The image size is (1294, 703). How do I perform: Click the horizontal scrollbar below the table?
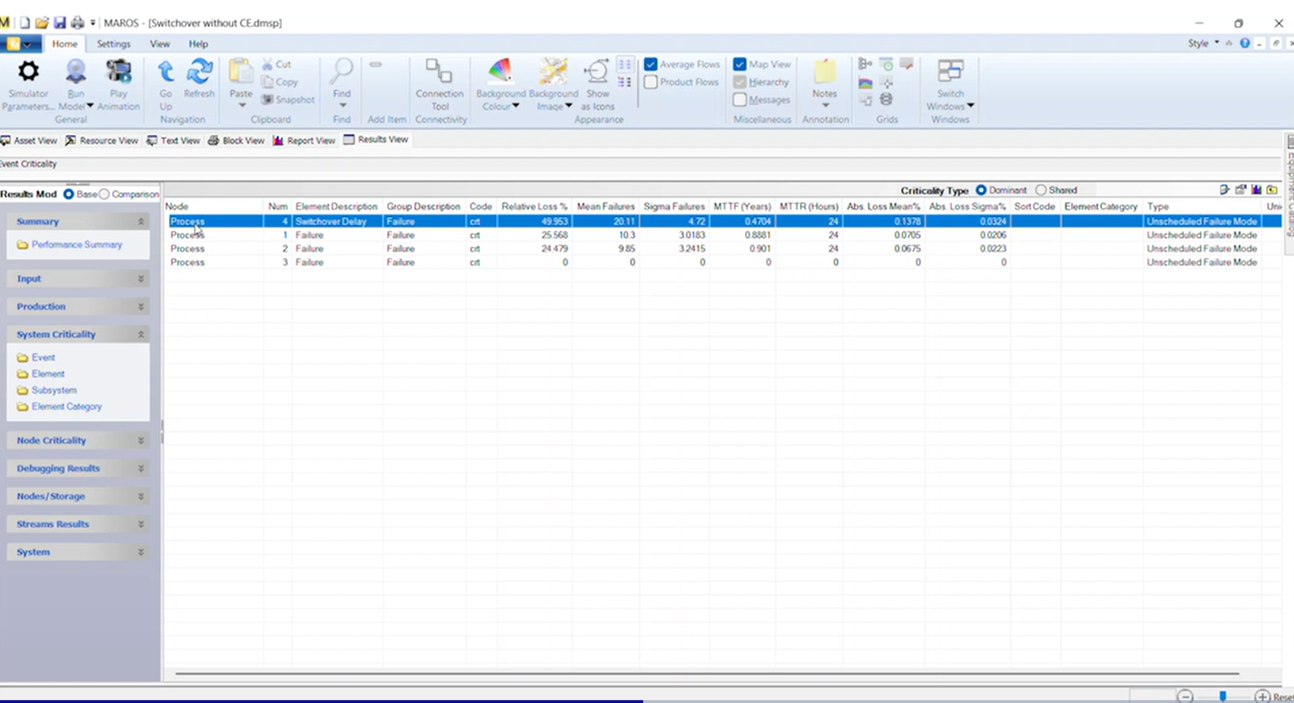point(707,674)
